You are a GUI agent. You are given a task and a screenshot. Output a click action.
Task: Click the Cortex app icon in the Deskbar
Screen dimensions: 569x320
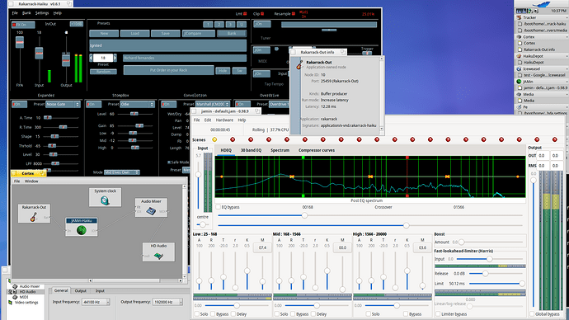click(519, 36)
